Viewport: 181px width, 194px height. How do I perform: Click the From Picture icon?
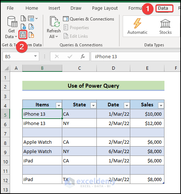coord(31,18)
